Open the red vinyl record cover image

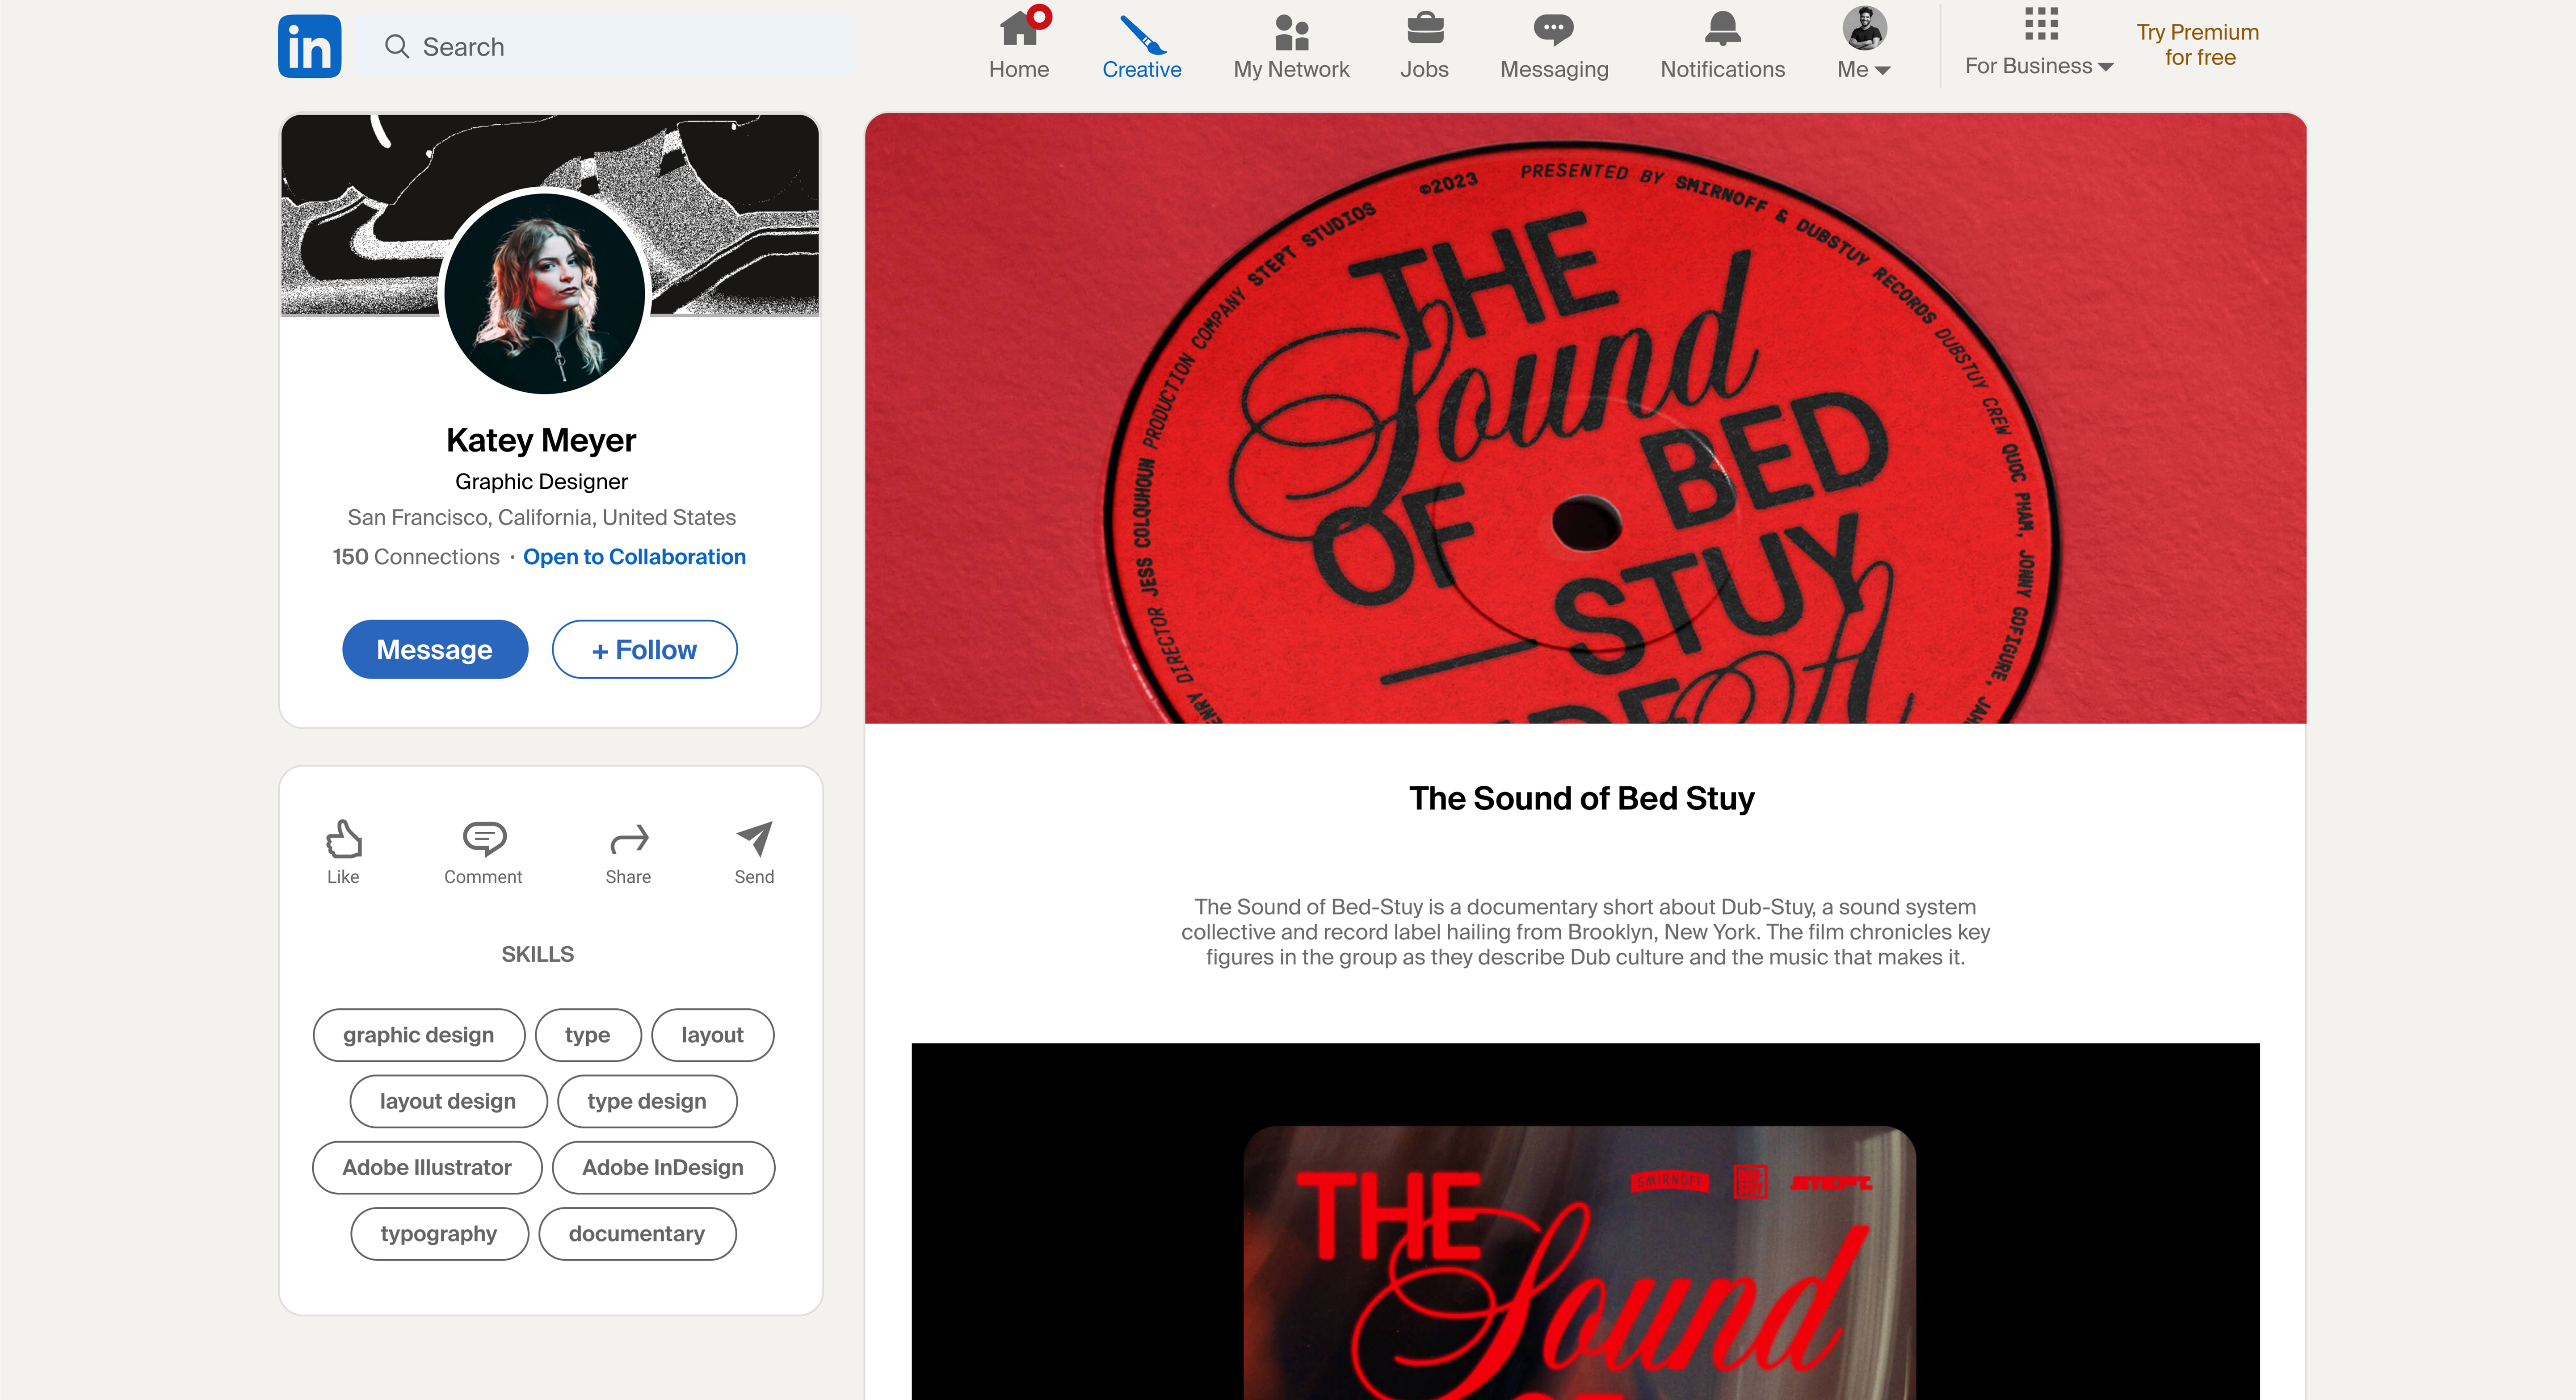pyautogui.click(x=1585, y=418)
